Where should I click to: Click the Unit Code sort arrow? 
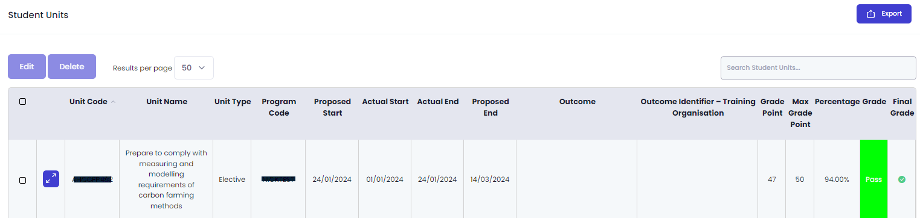pyautogui.click(x=113, y=102)
